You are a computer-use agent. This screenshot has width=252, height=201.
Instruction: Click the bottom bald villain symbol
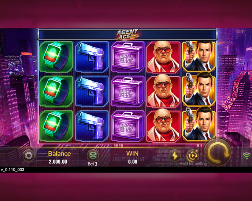pyautogui.click(x=163, y=126)
